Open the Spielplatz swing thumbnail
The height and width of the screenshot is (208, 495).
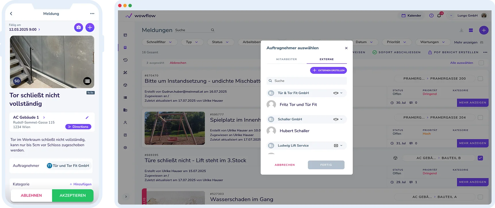click(x=175, y=128)
